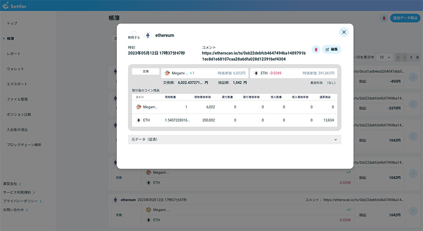Screen dimensions: 423x231
Task: Expand the 運営会社 link chevron
Action: (x=20, y=184)
